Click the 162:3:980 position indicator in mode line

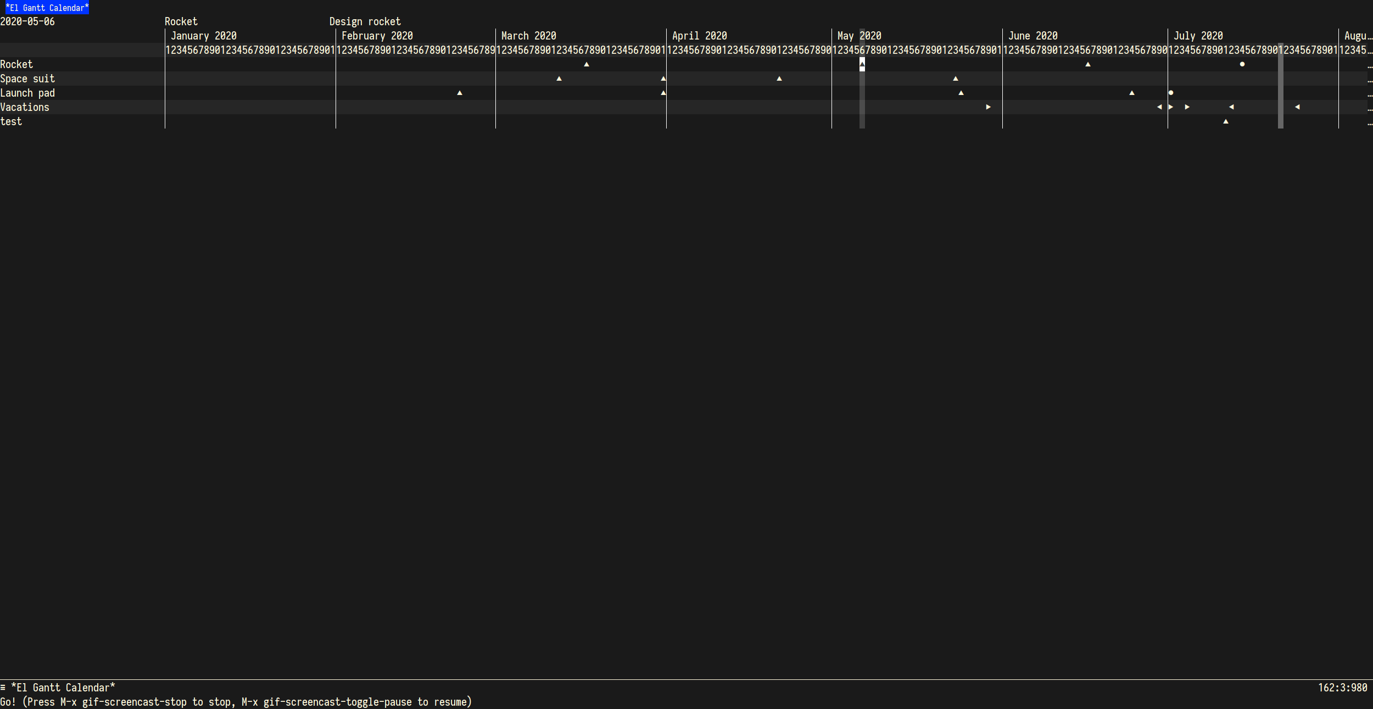tap(1342, 688)
